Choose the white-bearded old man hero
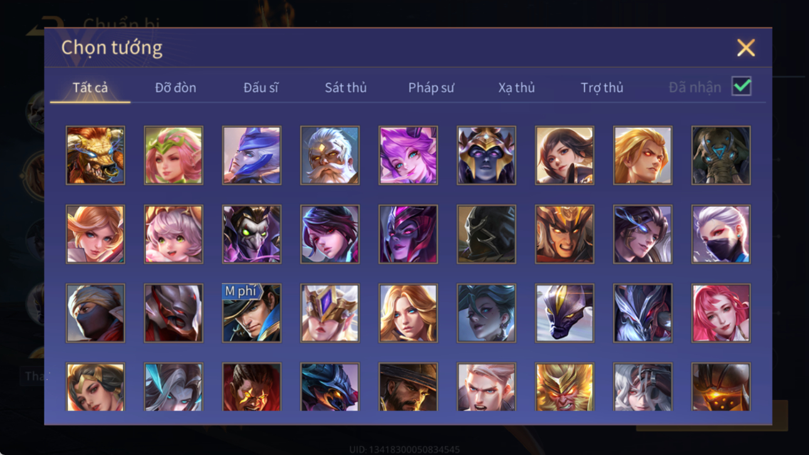The width and height of the screenshot is (809, 455). click(330, 155)
